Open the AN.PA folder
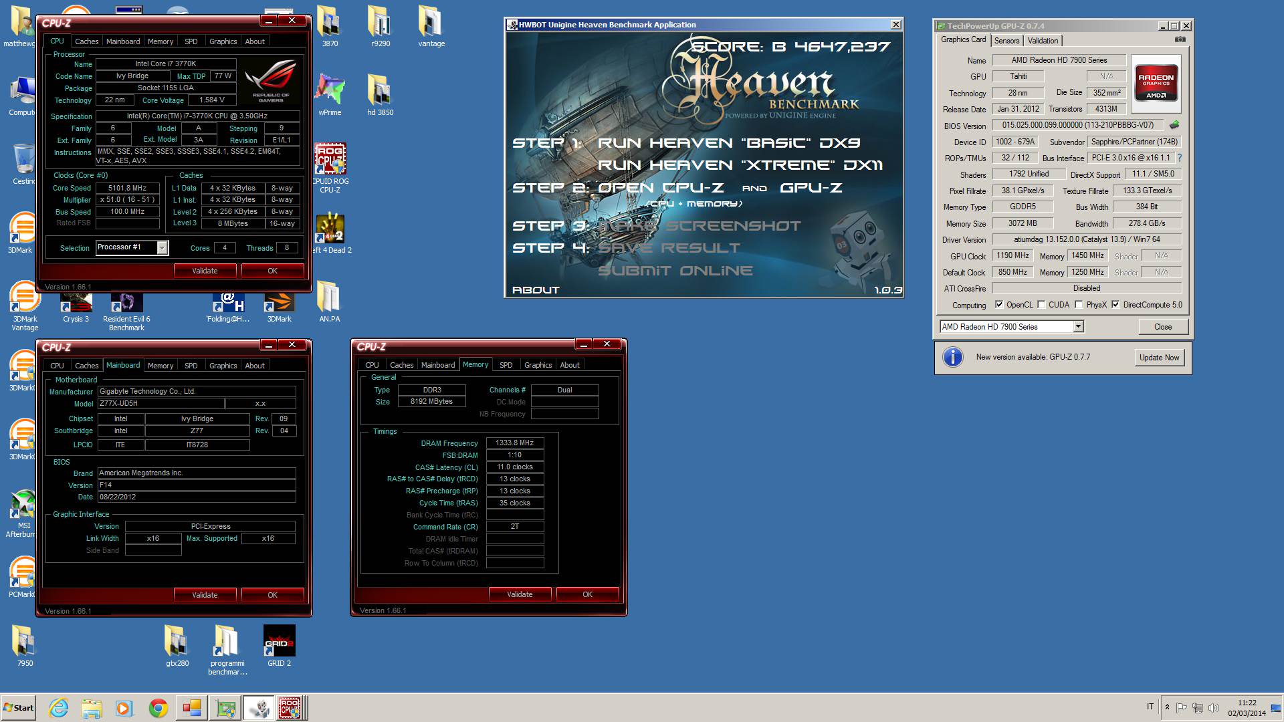Image resolution: width=1284 pixels, height=722 pixels. coord(329,301)
